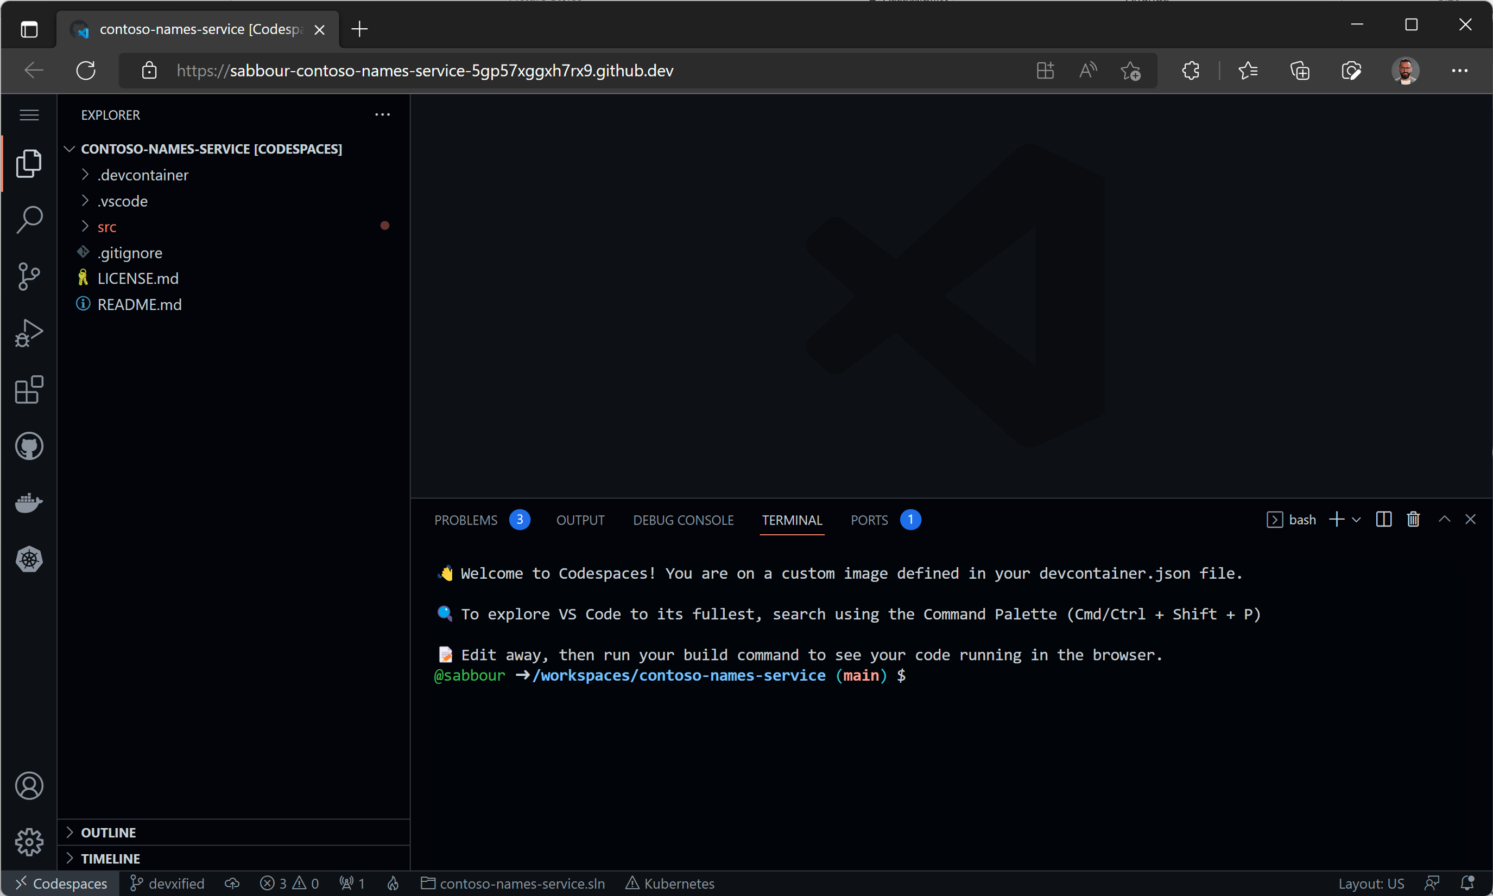Viewport: 1493px width, 896px height.
Task: Open the Run and Debug view
Action: 29,333
